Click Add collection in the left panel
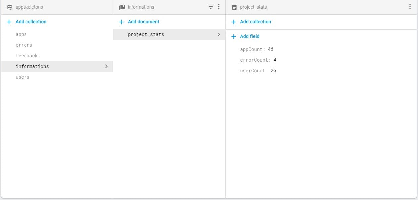The image size is (418, 200). pos(31,22)
